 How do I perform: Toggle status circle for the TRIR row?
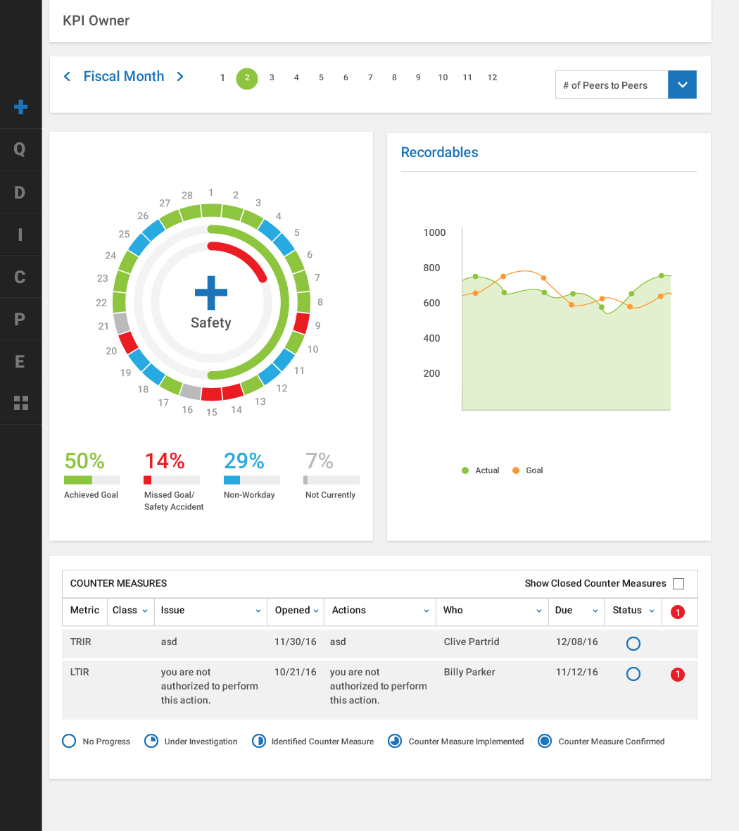coord(633,643)
